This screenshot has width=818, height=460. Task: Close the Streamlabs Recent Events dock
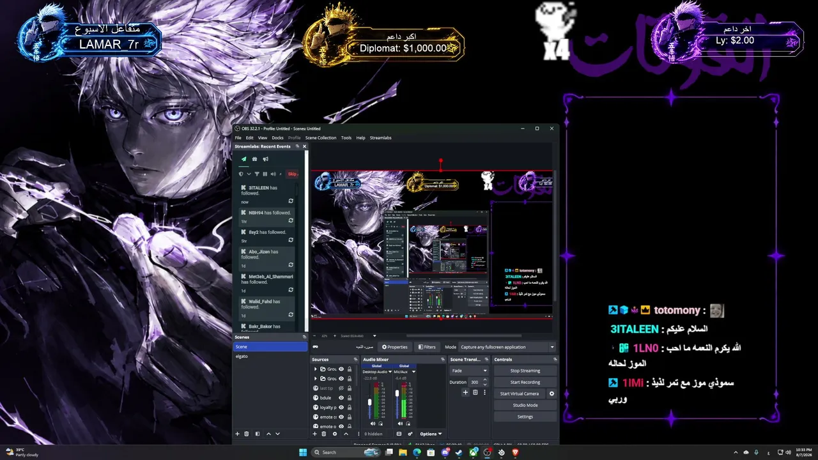304,146
